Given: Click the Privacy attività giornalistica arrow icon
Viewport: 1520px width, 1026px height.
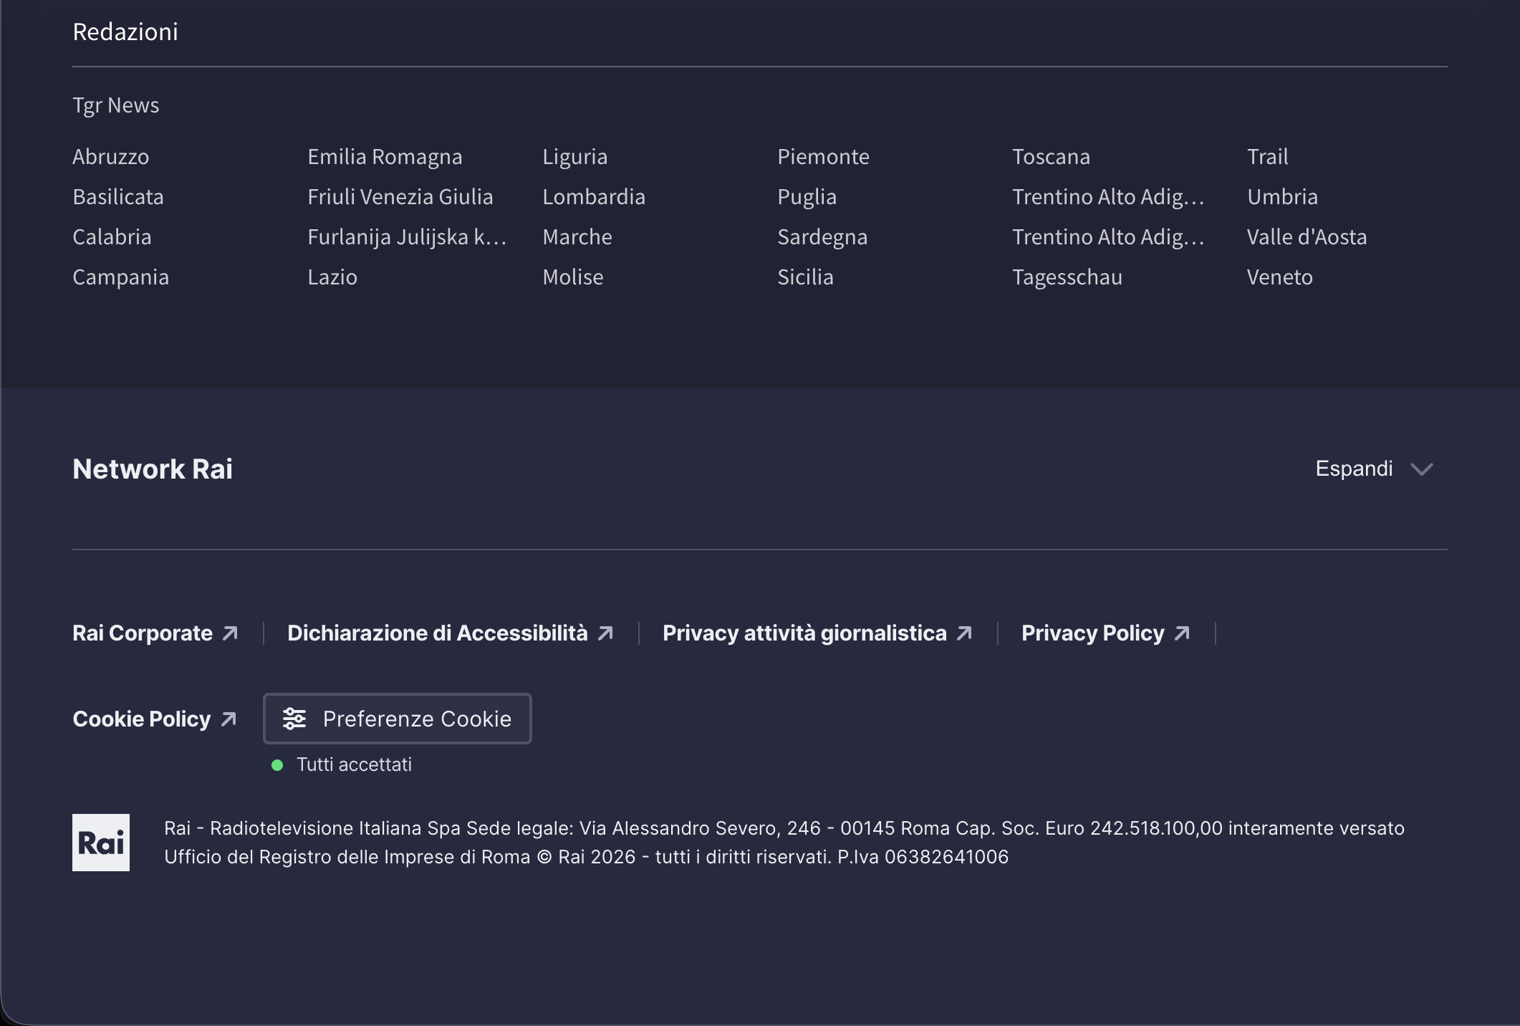Looking at the screenshot, I should (964, 633).
